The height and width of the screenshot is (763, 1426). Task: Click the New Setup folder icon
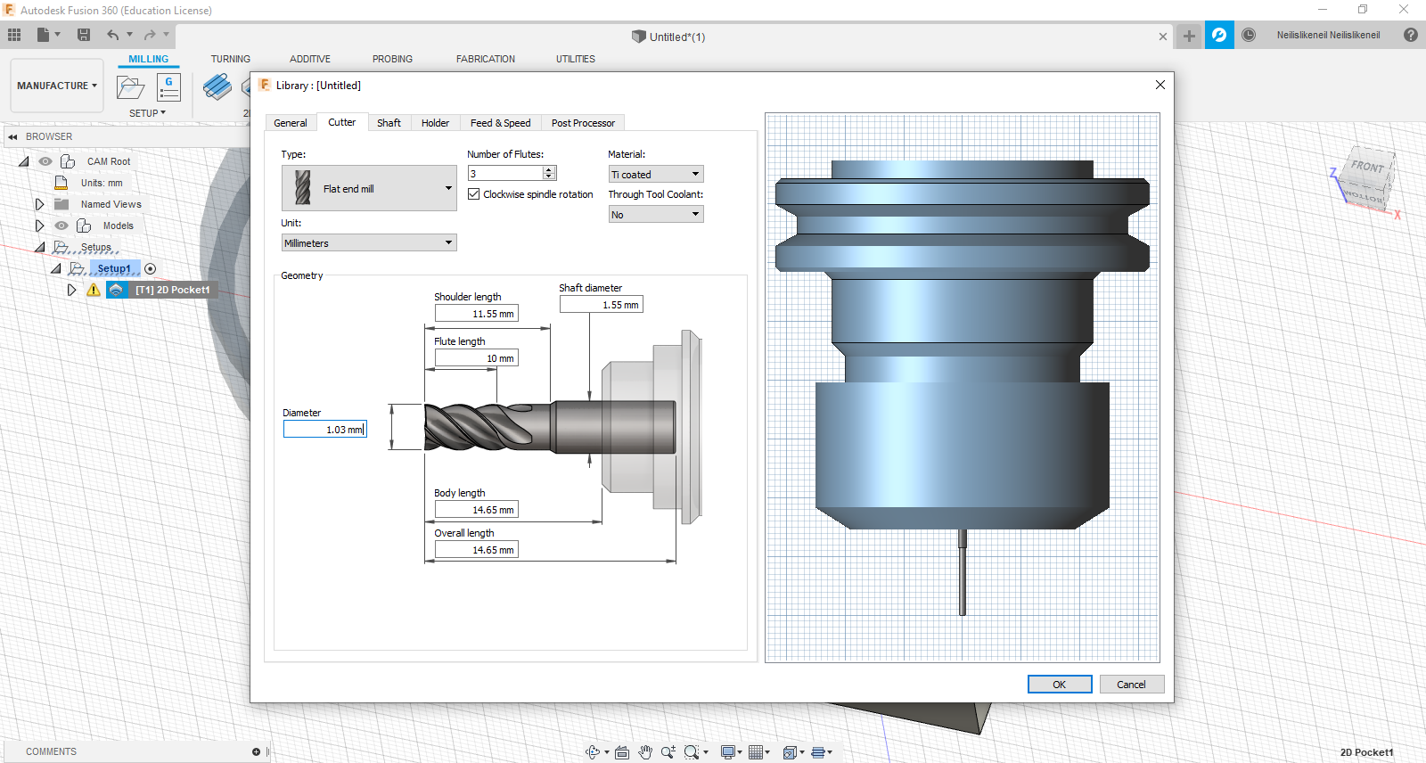tap(130, 87)
